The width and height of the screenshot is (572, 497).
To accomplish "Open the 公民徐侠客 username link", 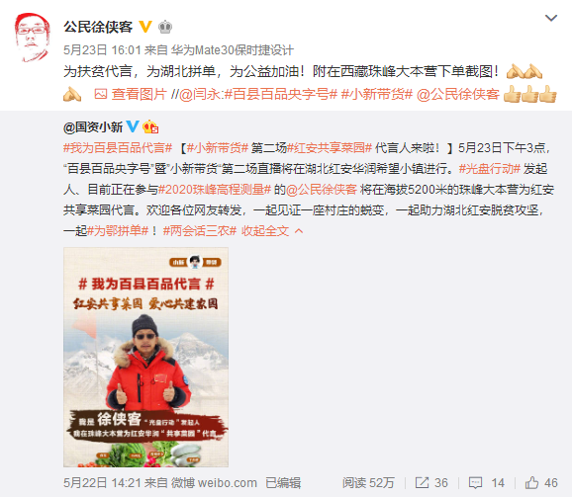I will point(98,27).
